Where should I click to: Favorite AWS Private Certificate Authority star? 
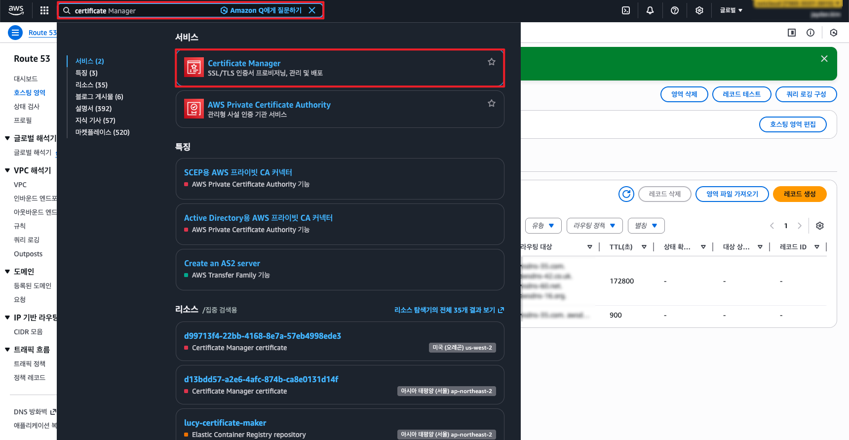click(492, 103)
